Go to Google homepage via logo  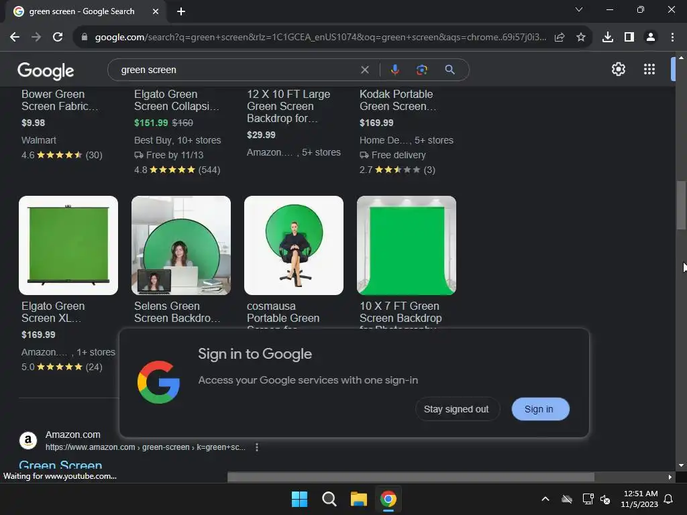click(46, 70)
